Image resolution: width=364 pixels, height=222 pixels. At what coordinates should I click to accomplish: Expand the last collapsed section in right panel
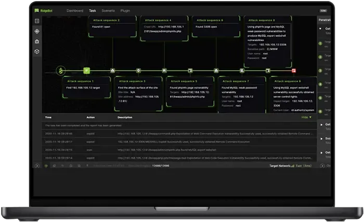[x=321, y=153]
